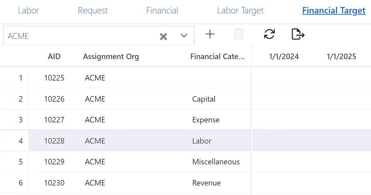Click the empty Financial Category cell of row 10225

tap(219, 78)
